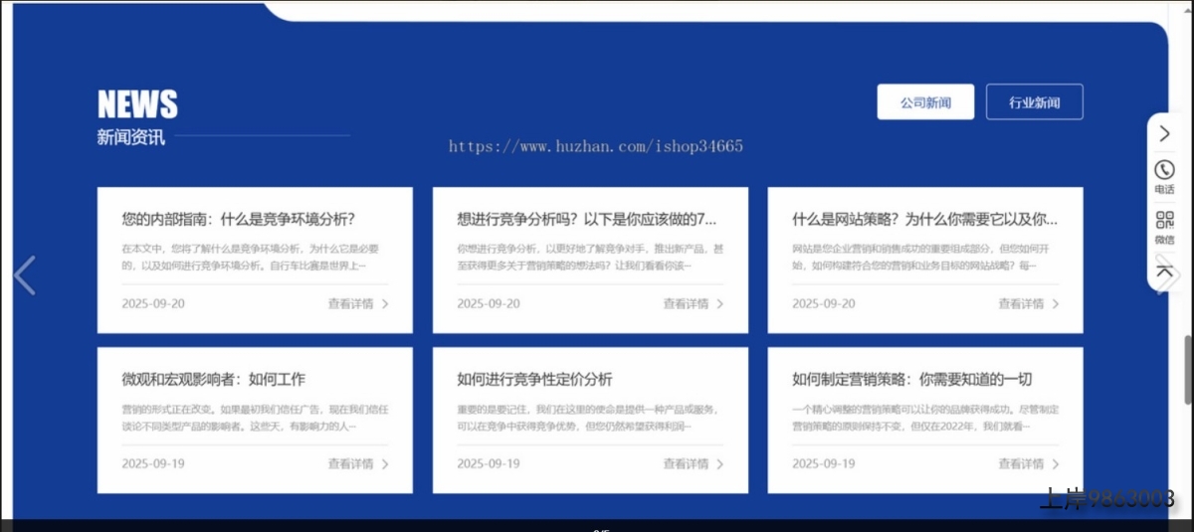This screenshot has height=532, width=1194.
Task: Switch to the 公司新闻 tab
Action: coord(925,102)
